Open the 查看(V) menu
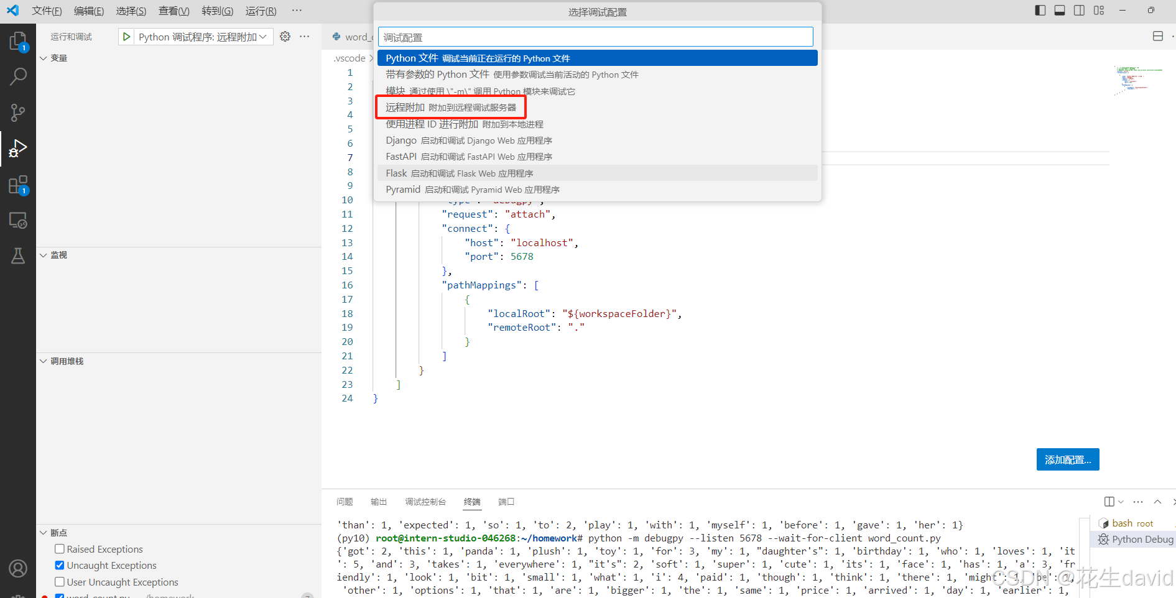 pyautogui.click(x=174, y=11)
